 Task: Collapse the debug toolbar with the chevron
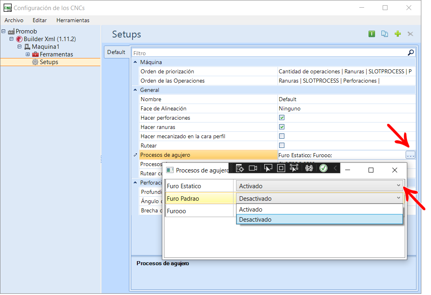pos(335,168)
